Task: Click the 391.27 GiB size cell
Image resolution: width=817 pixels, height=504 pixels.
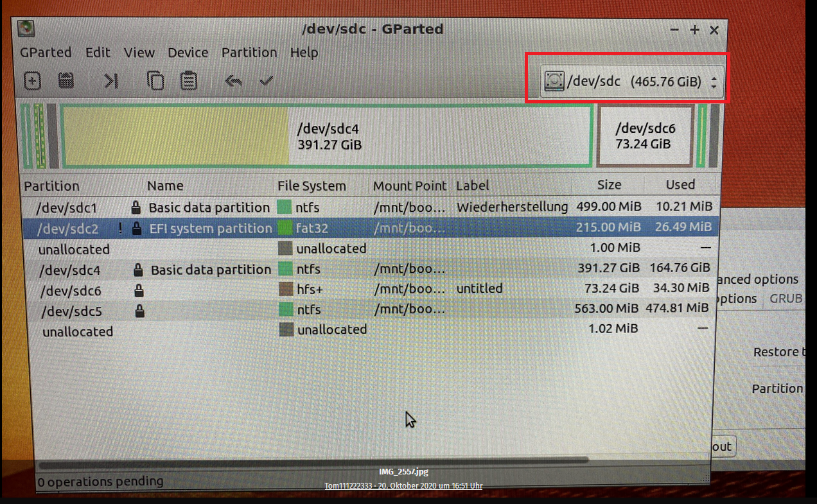Action: point(607,268)
